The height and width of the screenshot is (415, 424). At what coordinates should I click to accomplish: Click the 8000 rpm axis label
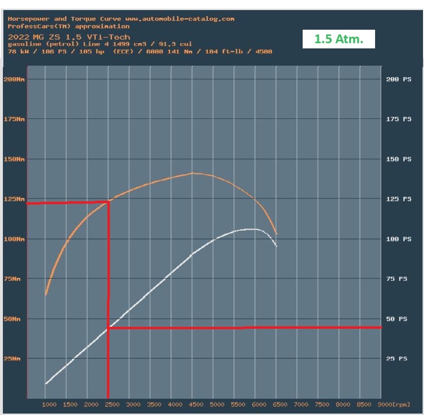point(343,404)
